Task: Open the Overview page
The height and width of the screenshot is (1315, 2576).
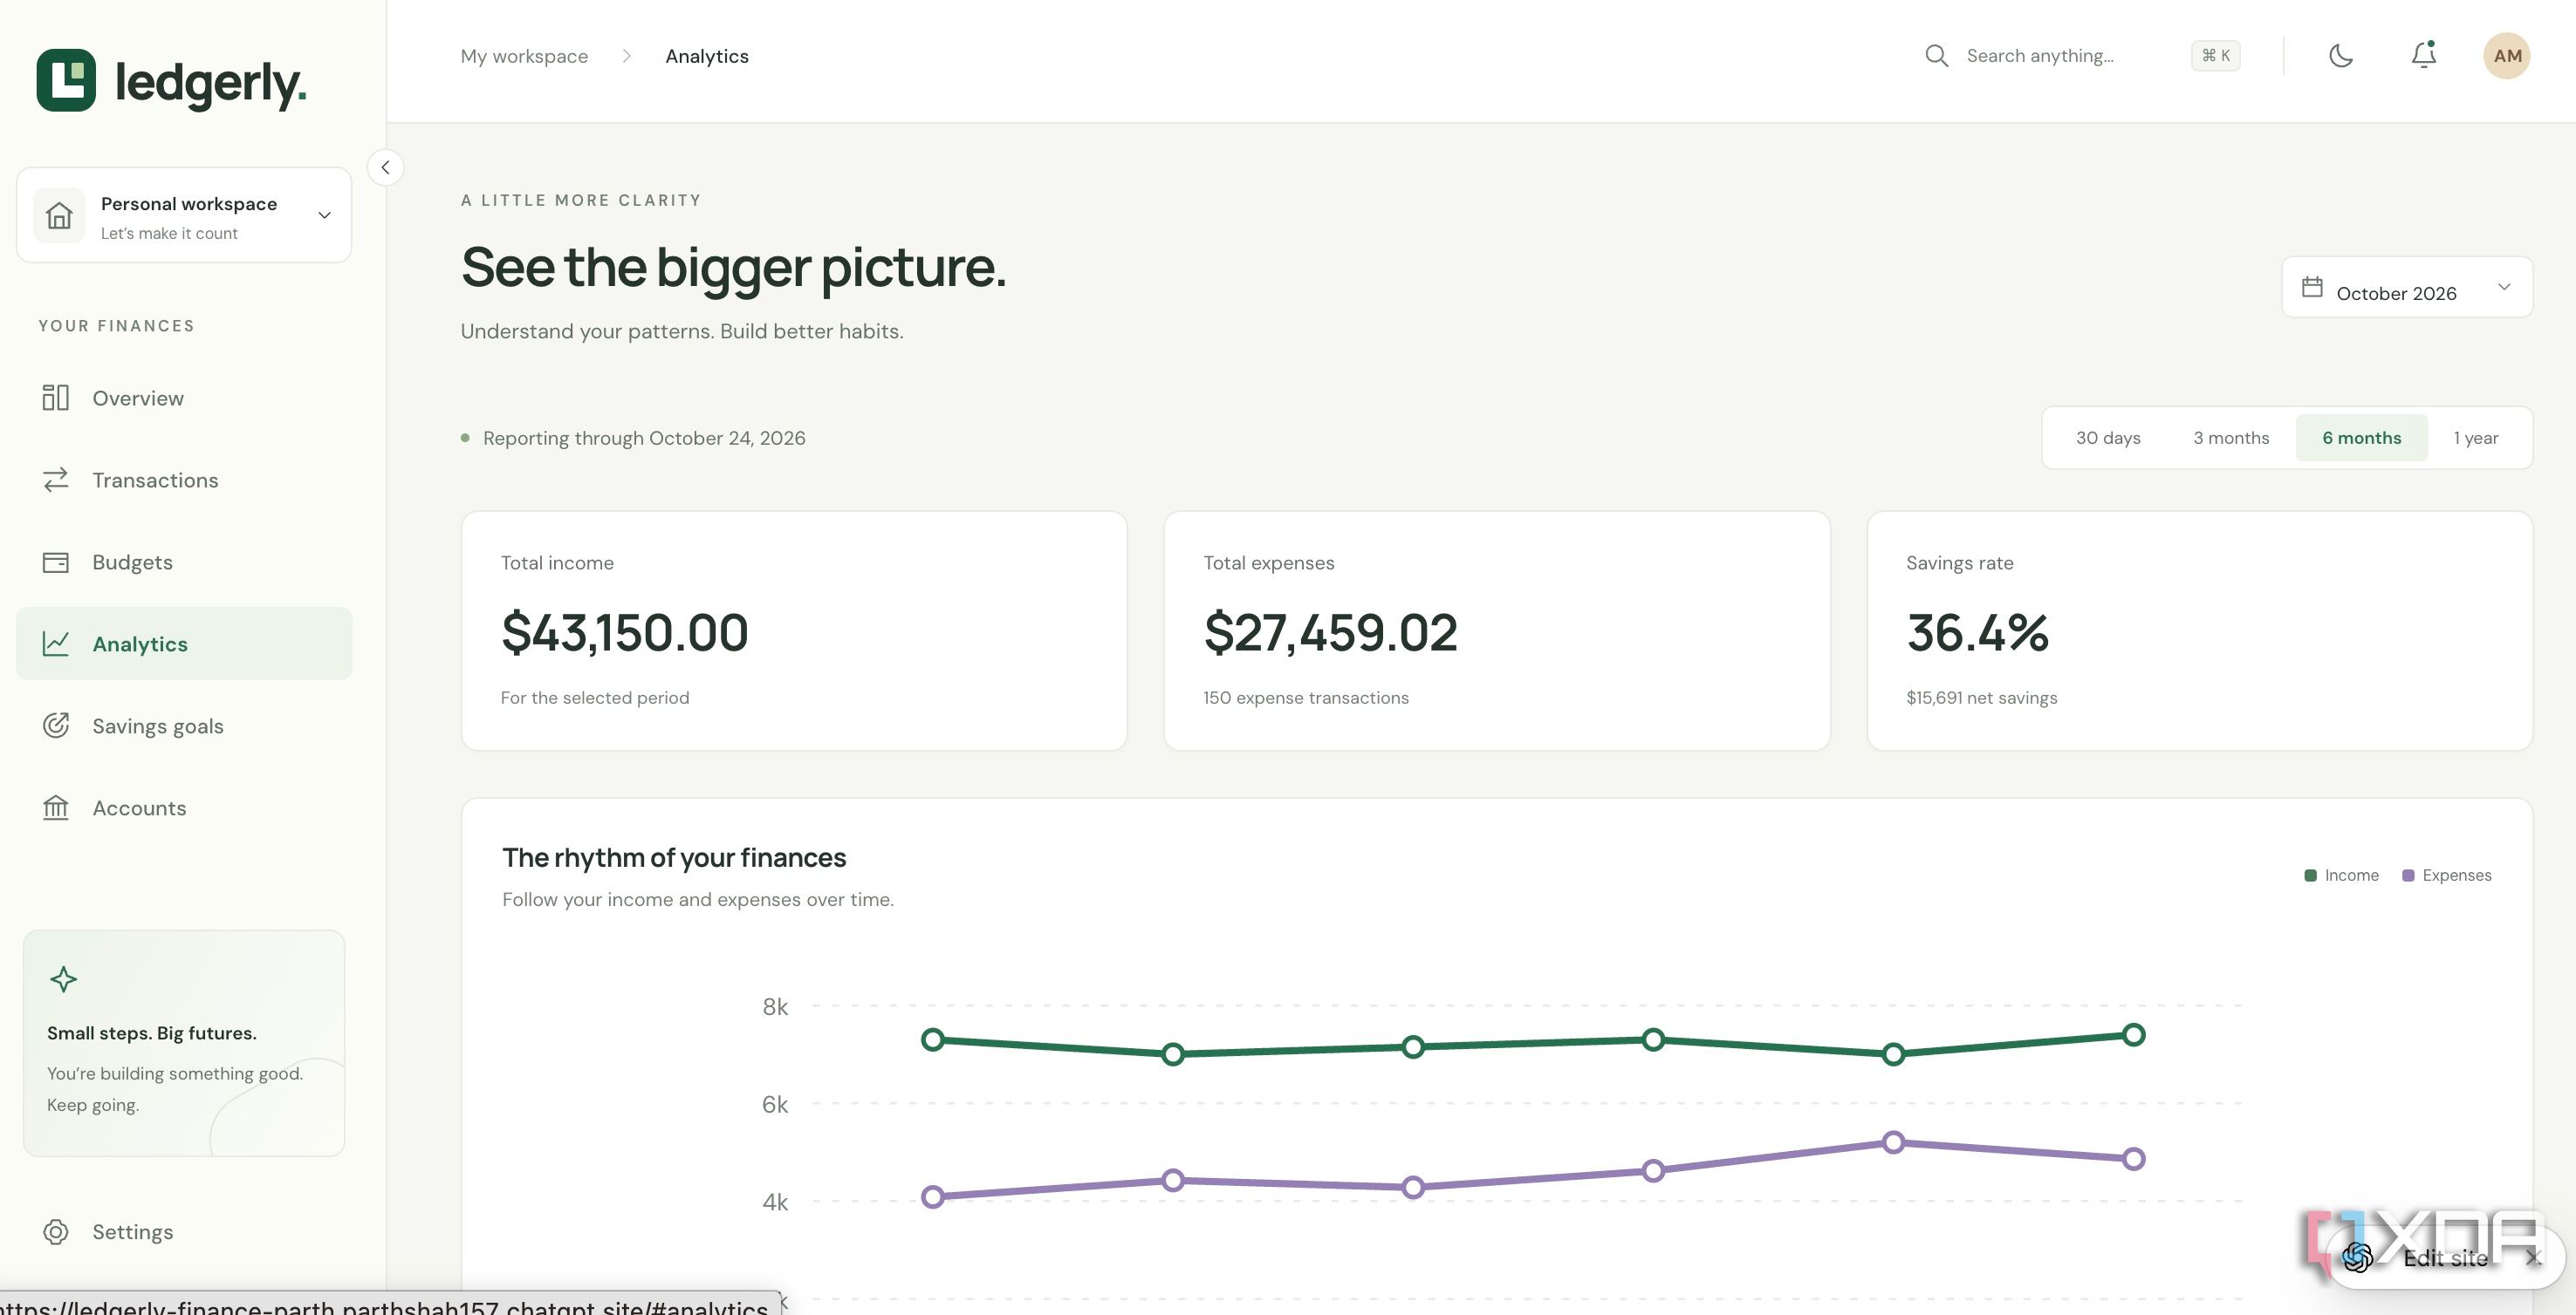Action: [184, 398]
